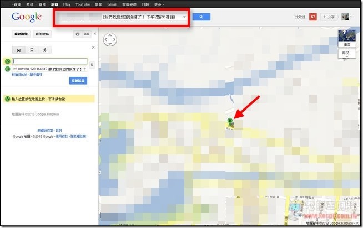Click the account username text in header
This screenshot has height=228, width=363.
click(300, 17)
